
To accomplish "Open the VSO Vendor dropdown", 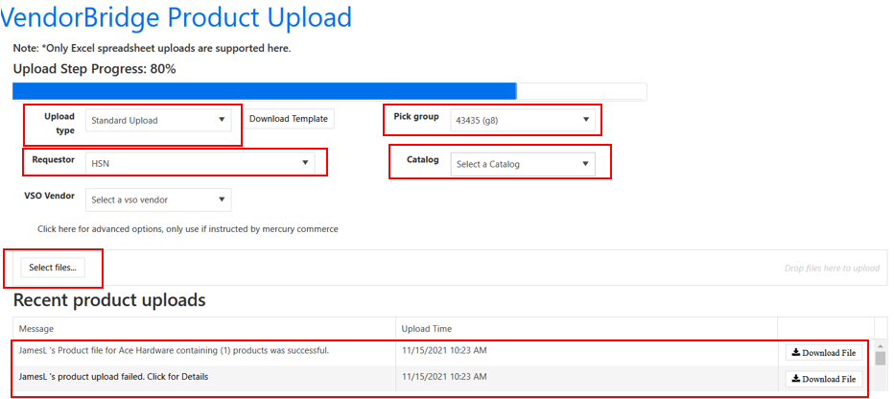I will pos(158,200).
